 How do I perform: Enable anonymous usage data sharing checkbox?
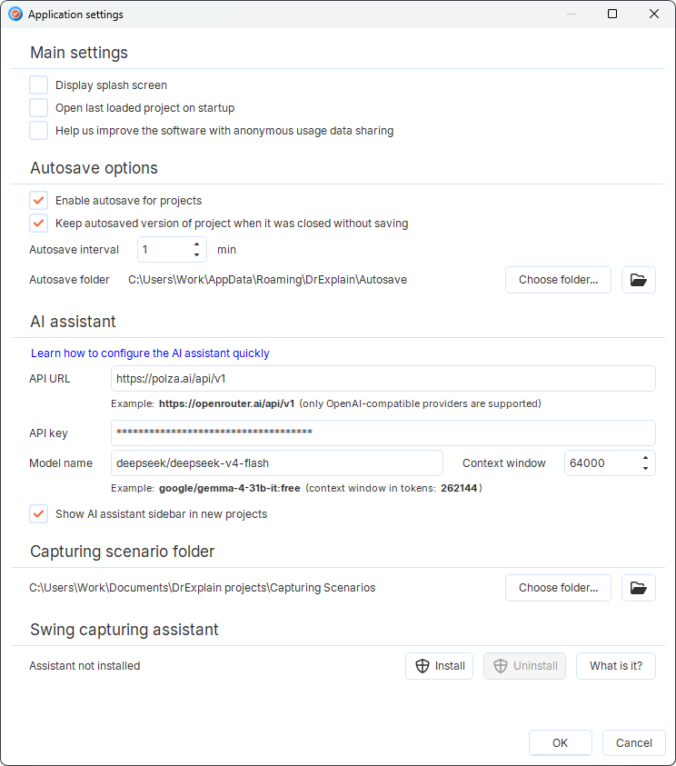(38, 131)
